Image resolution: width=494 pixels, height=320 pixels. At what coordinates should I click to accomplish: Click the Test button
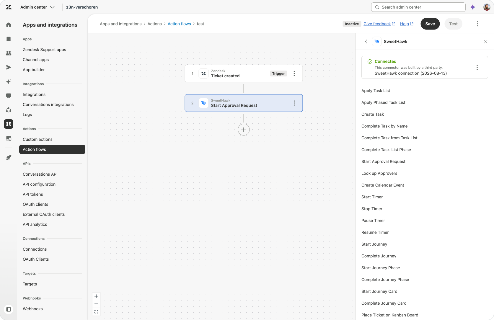[454, 24]
